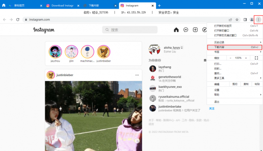
Task: Create a new post with the plus icon
Action: pyautogui.click(x=195, y=30)
